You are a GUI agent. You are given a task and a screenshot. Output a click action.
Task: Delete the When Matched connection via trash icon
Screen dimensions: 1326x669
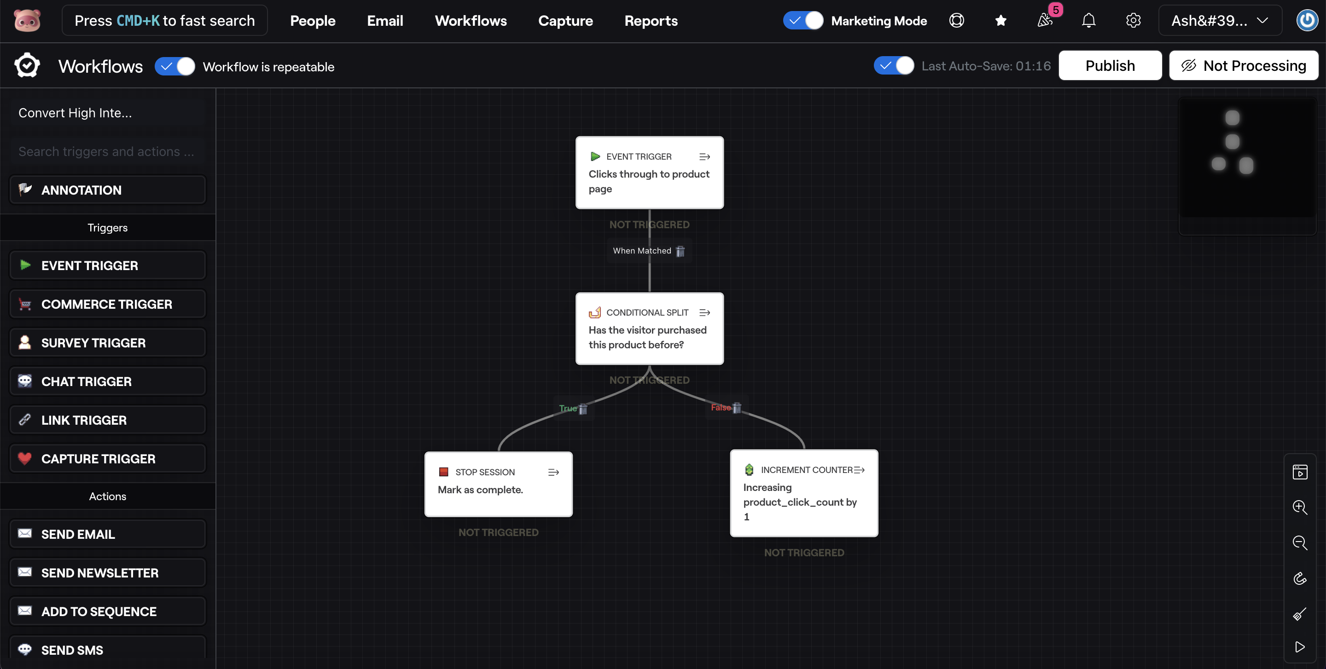click(680, 251)
